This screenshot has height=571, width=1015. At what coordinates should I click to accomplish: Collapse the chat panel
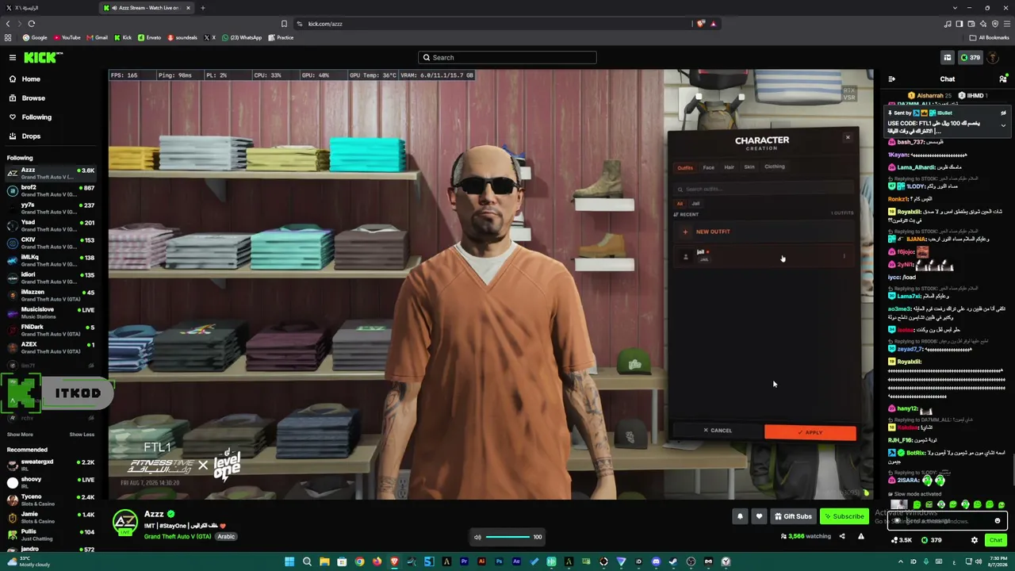pos(891,79)
